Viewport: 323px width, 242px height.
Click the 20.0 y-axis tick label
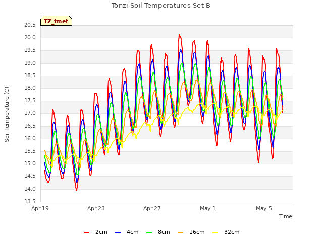pos(30,37)
